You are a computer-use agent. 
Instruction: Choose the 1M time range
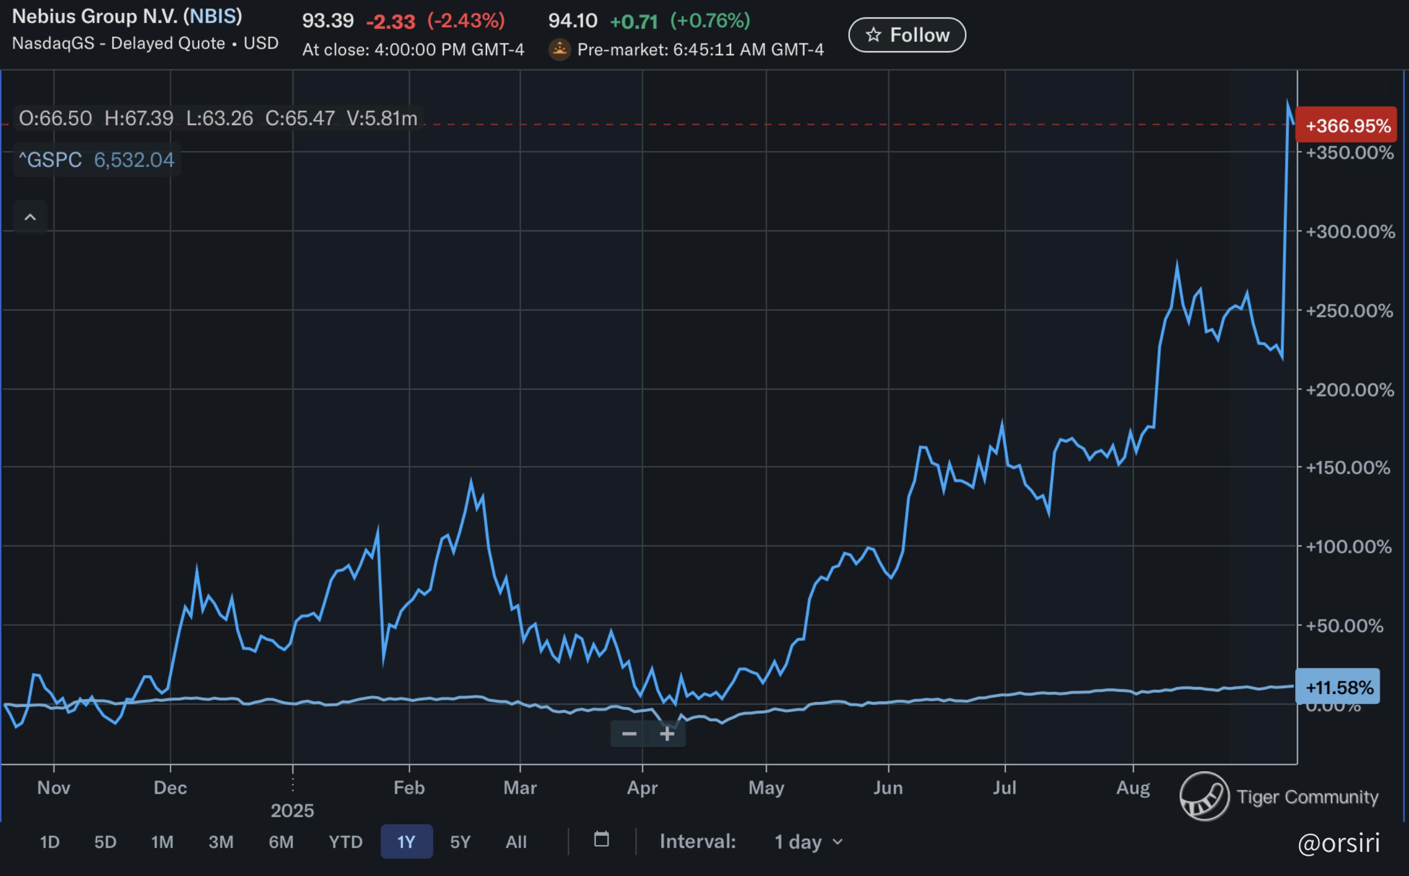click(162, 842)
